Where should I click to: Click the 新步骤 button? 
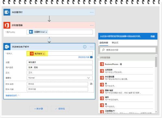pyautogui.click(x=39, y=109)
